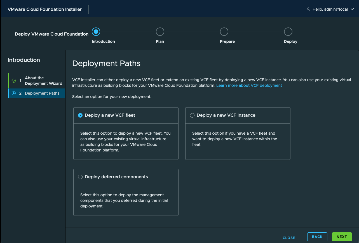The width and height of the screenshot is (359, 243).
Task: Click the step 2 Deployment Paths status icon
Action: click(14, 93)
